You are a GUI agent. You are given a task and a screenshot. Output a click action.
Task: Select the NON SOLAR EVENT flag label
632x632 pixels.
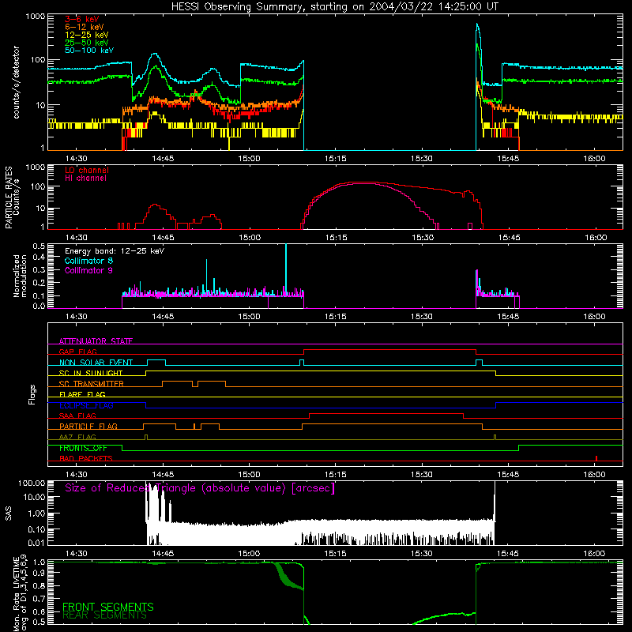tap(96, 363)
